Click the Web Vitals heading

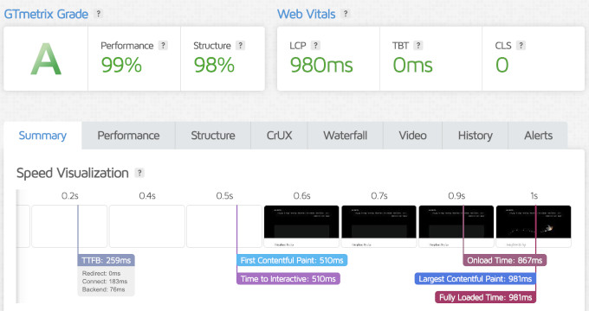pyautogui.click(x=306, y=14)
